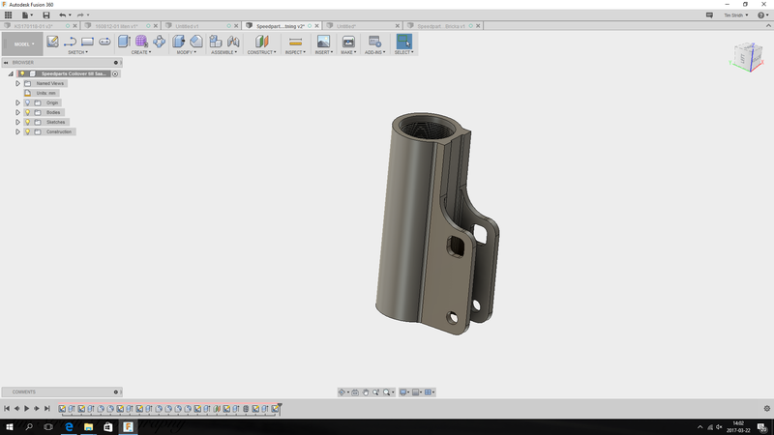Expand the Named Views tree node

(x=17, y=83)
